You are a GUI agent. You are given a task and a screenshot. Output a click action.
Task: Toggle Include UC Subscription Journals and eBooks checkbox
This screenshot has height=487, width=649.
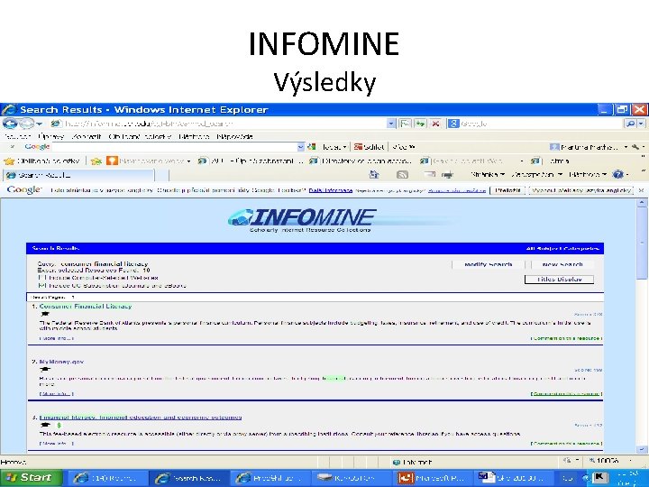tap(41, 285)
